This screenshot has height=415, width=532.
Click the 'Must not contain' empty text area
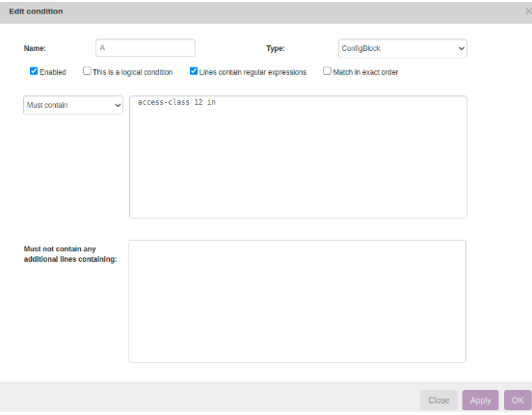tap(298, 301)
